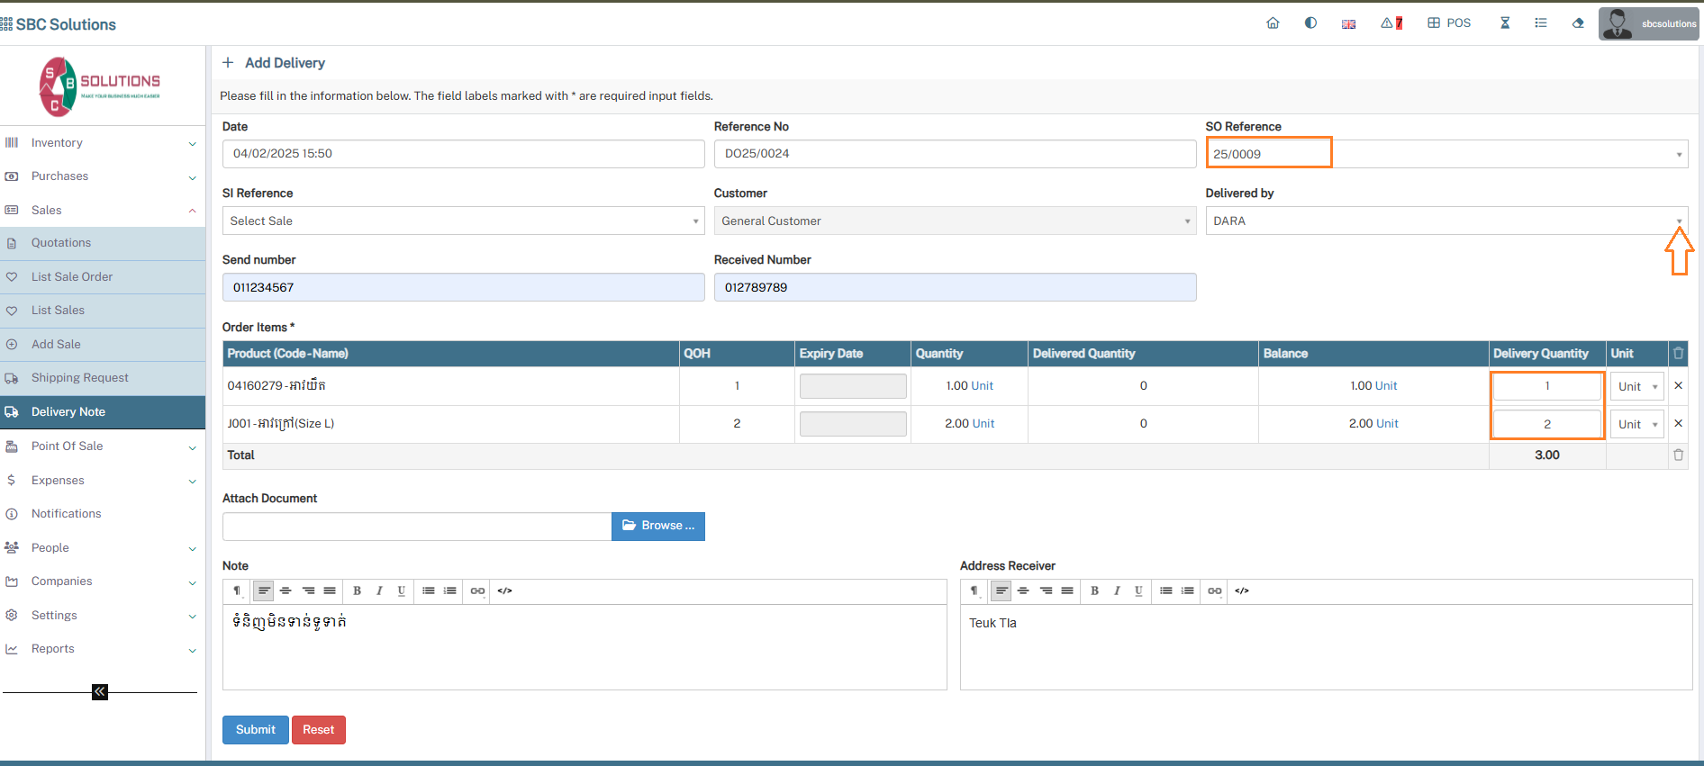This screenshot has width=1704, height=766.
Task: Click the Browse button to attach document
Action: coord(657,526)
